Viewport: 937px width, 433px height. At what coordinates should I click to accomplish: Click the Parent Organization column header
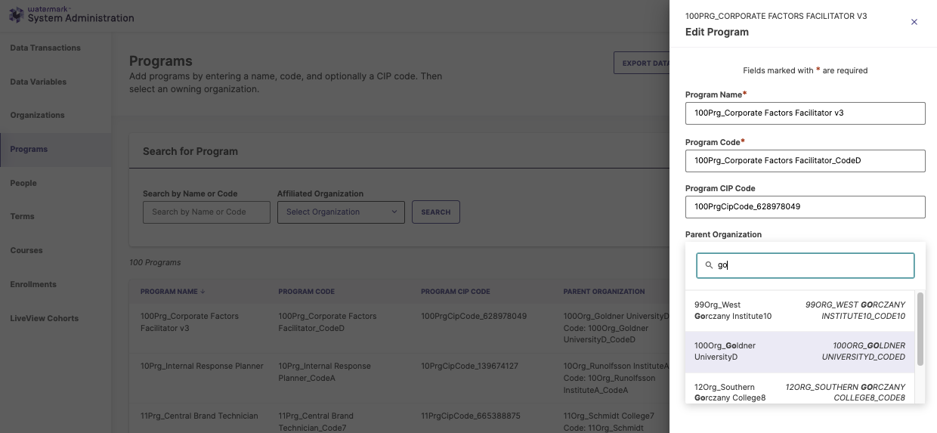(x=604, y=292)
